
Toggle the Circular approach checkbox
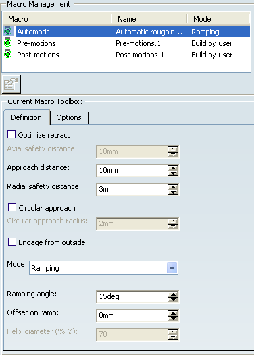(12, 207)
